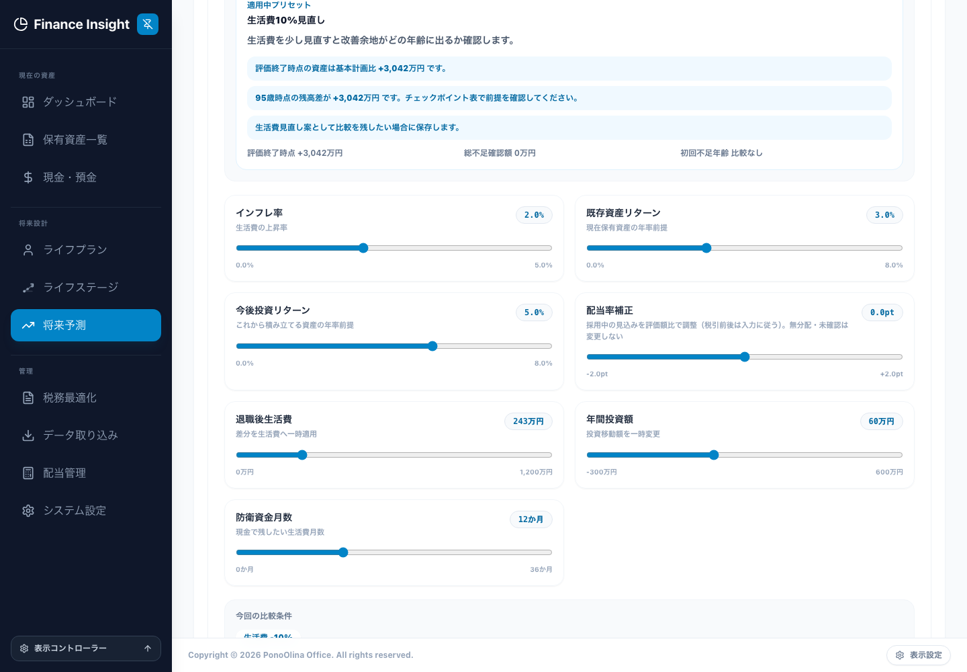Click the 防衛資金月数 slider handle

[x=343, y=552]
